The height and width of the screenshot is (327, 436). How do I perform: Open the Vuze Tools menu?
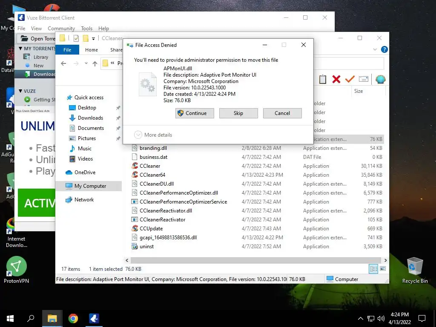point(87,29)
